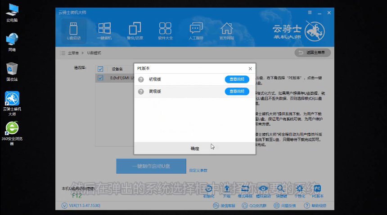Toggle the select-all checkbox beside 设备名
The width and height of the screenshot is (387, 215).
point(100,69)
